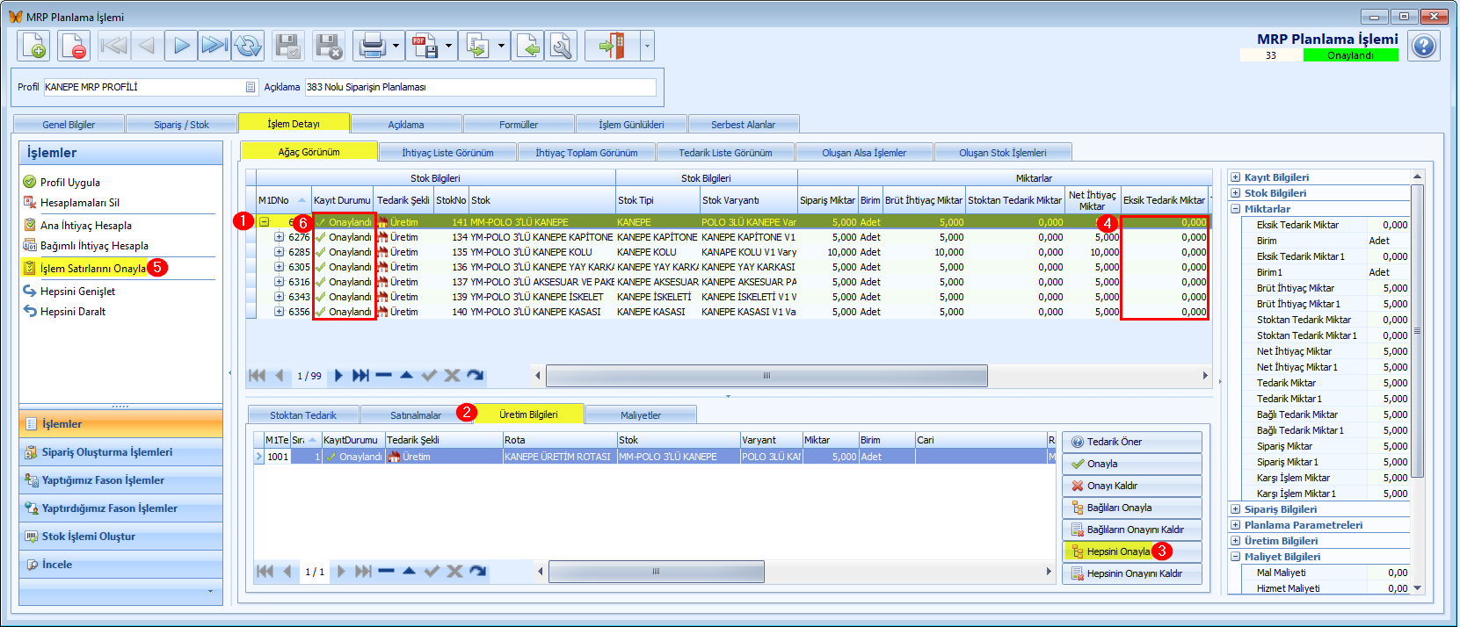Refresh the lower Üretim Bilgileri grid navigator

tap(477, 572)
